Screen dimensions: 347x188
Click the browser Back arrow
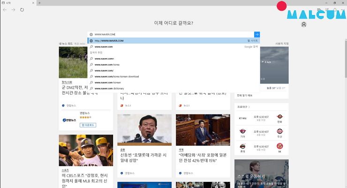click(5, 10)
